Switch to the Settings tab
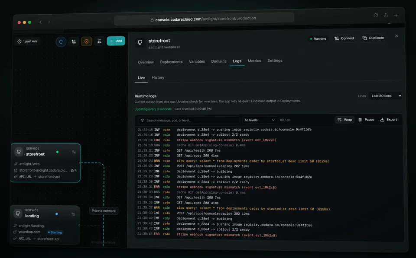This screenshot has width=416, height=258. click(275, 61)
